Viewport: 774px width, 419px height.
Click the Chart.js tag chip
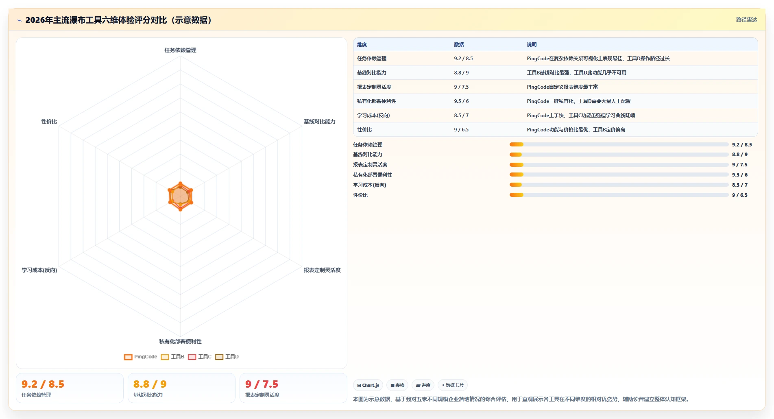[x=368, y=385]
